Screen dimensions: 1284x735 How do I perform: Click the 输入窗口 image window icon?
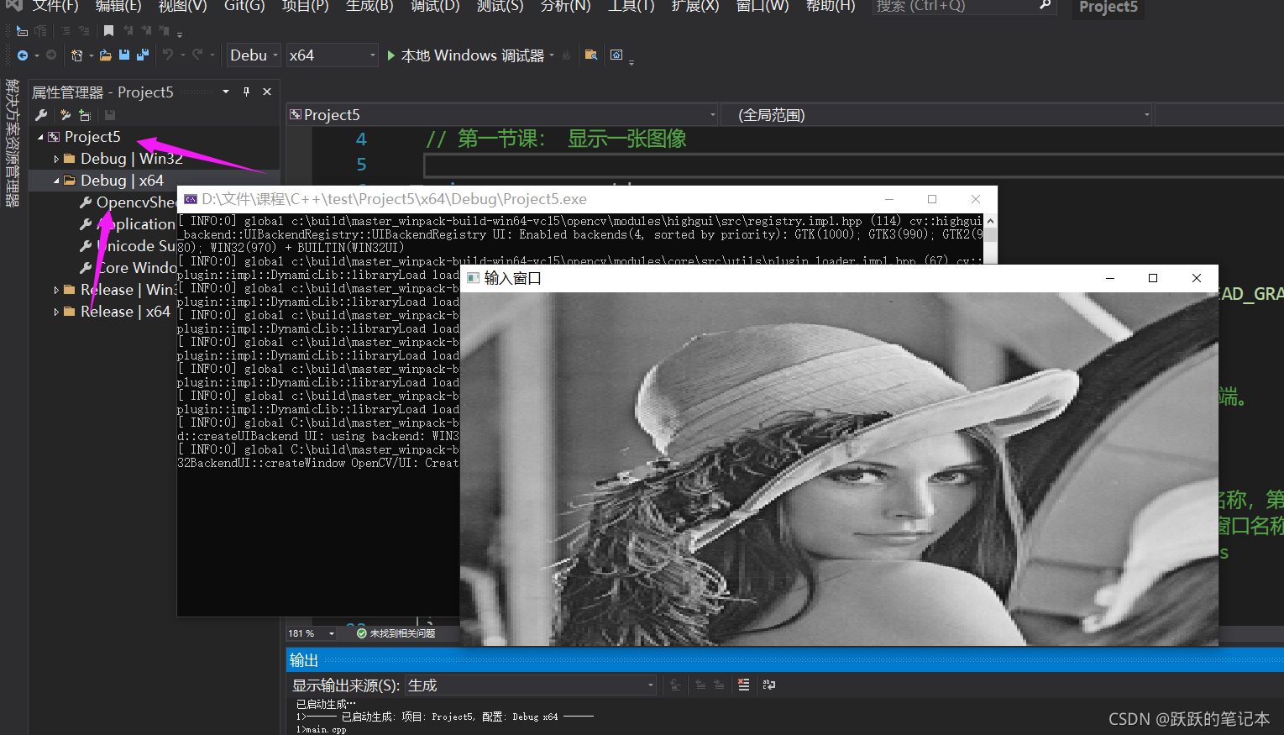473,278
